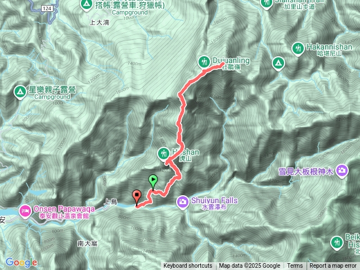Click the Google logo
The height and width of the screenshot is (270, 360).
pyautogui.click(x=21, y=263)
